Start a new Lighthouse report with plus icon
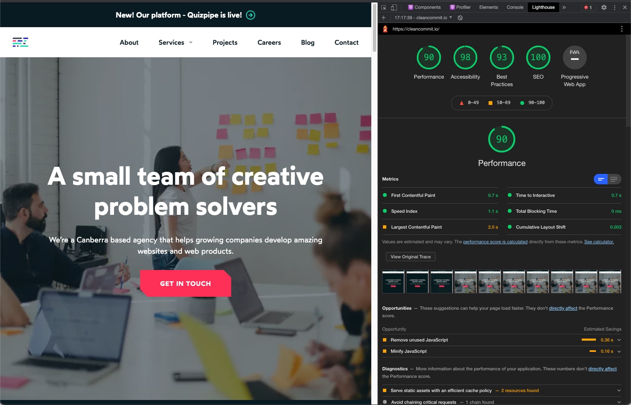631x405 pixels. coord(383,18)
